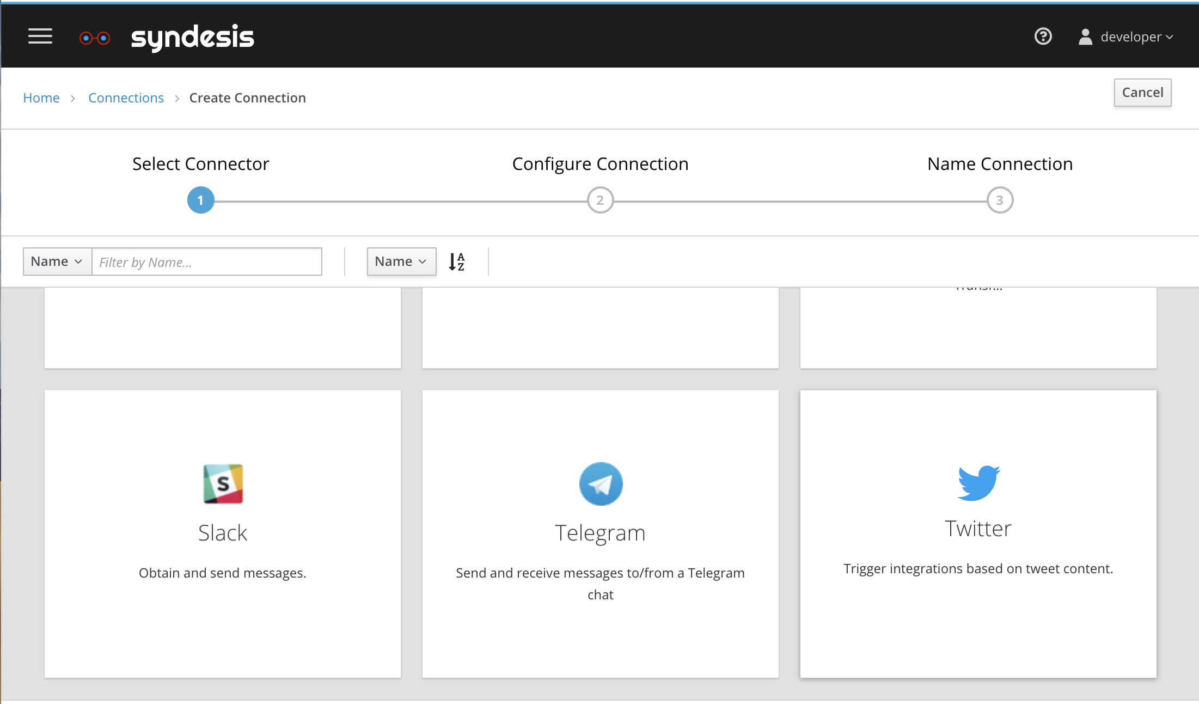Go to the Home breadcrumb link
The width and height of the screenshot is (1199, 704).
pos(41,98)
